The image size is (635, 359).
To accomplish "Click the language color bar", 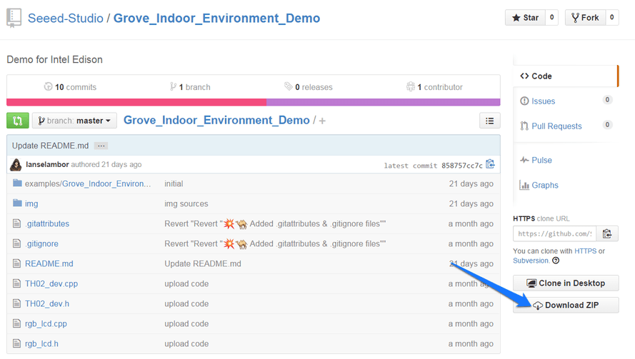I will click(253, 102).
